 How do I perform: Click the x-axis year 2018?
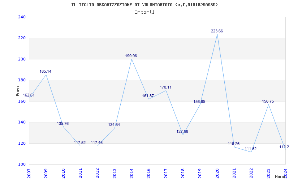point(183,173)
